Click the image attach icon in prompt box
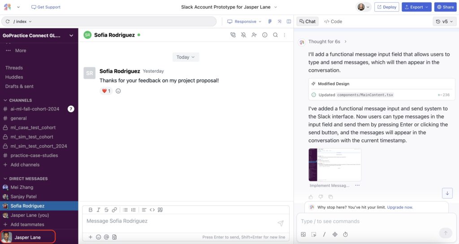Screen dimensions: 459x244 pyautogui.click(x=303, y=234)
